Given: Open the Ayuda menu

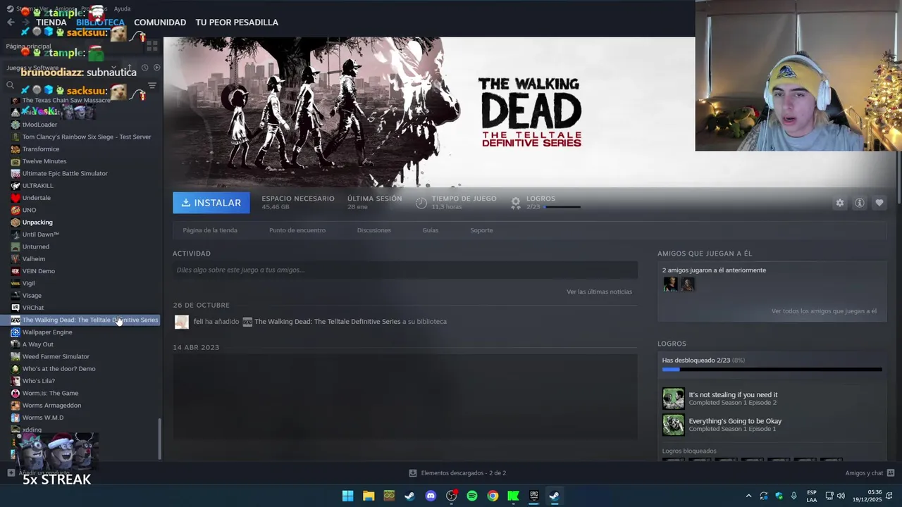Looking at the screenshot, I should tap(122, 8).
